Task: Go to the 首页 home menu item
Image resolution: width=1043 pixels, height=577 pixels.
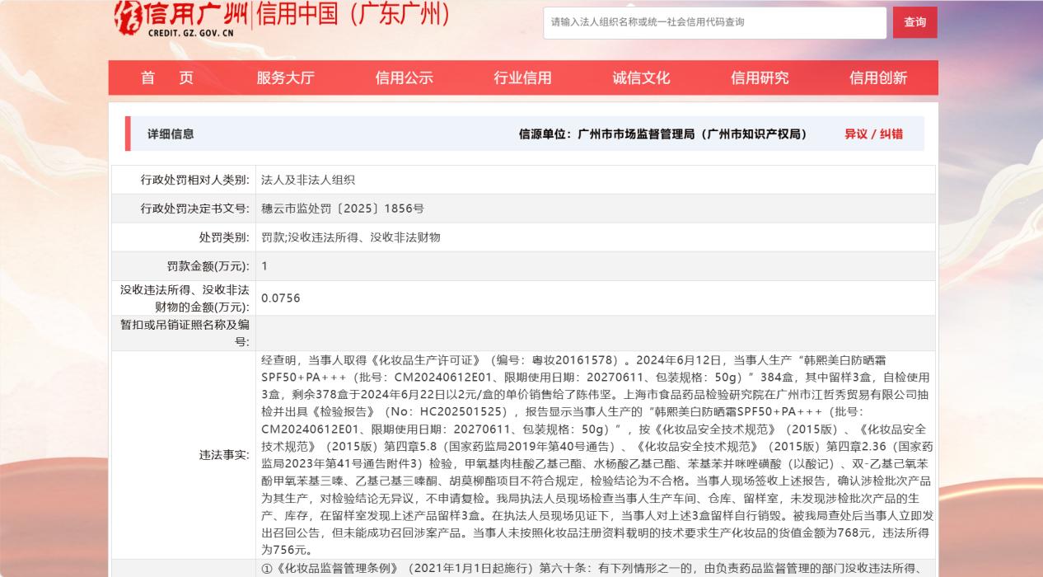Action: coord(167,78)
